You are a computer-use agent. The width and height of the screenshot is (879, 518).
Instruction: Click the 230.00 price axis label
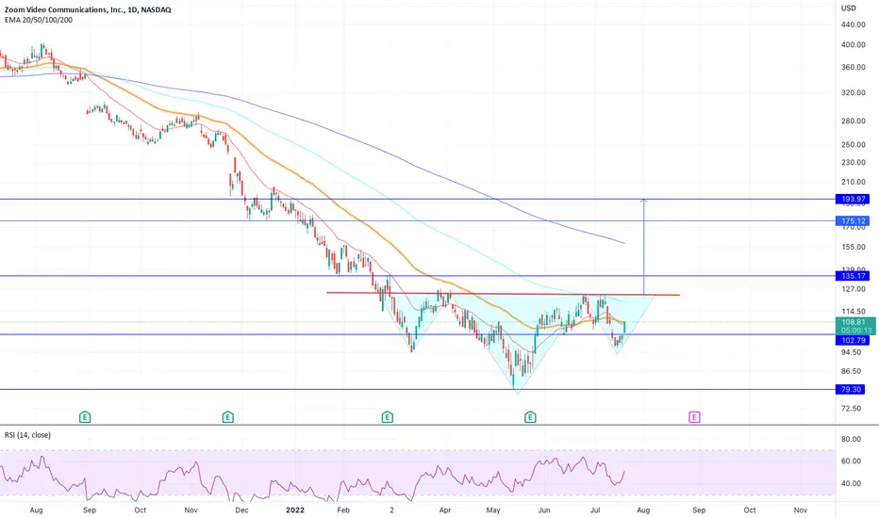(x=854, y=162)
